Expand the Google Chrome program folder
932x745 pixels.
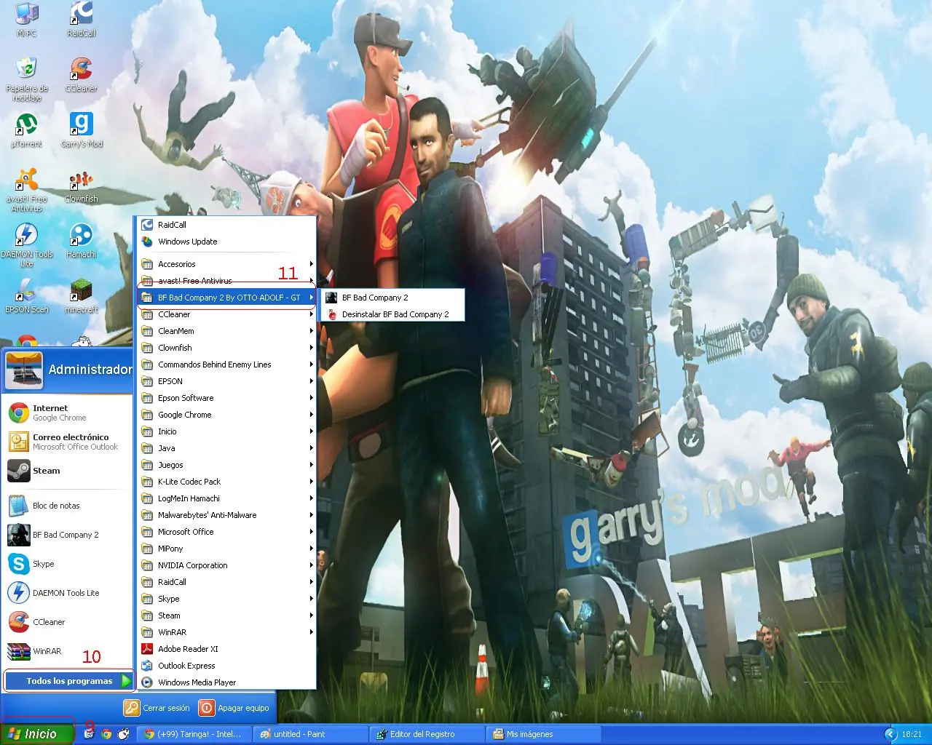(226, 415)
